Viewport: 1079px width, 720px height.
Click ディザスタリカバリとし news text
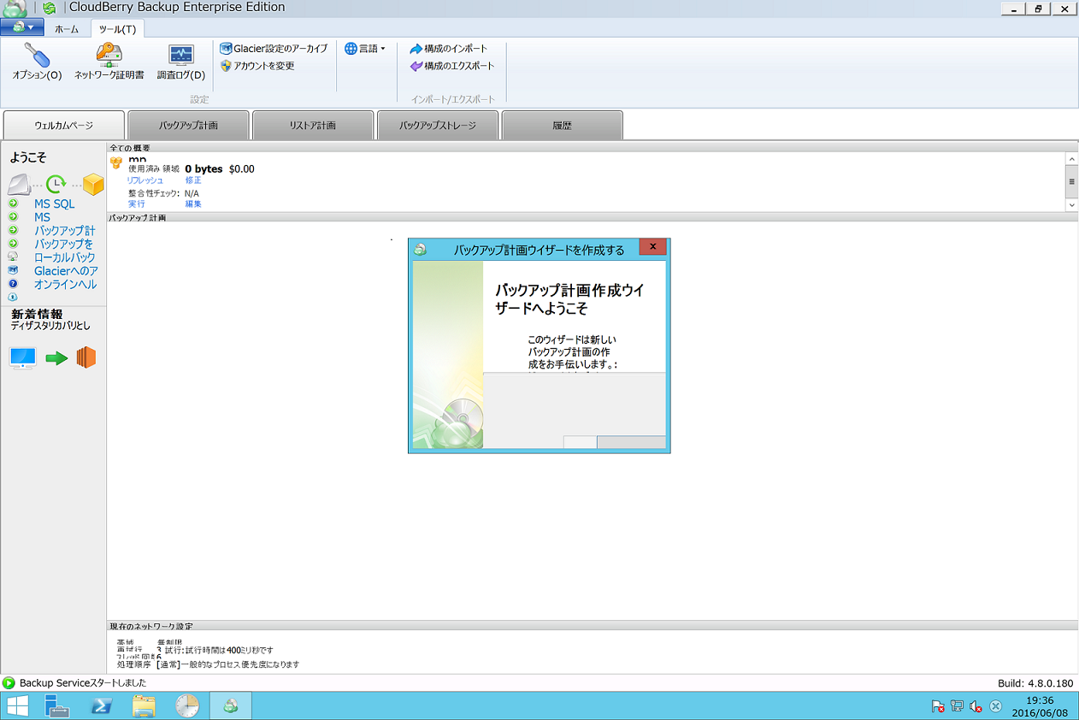point(50,326)
